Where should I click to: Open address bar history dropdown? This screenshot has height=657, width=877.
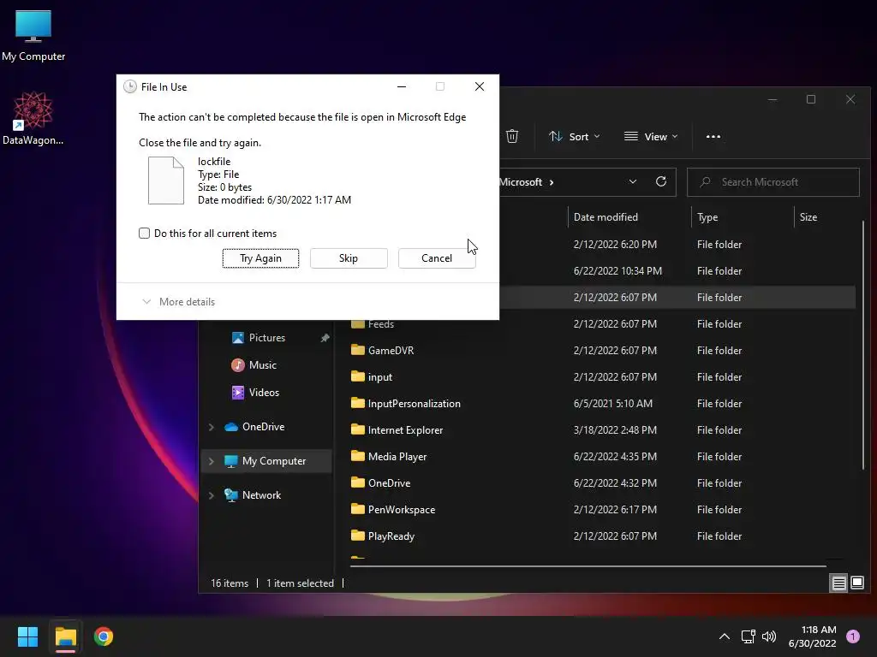tap(633, 182)
